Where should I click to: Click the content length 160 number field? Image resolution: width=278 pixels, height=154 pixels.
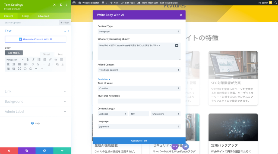(139, 114)
